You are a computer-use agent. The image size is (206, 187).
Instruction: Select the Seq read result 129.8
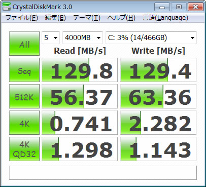click(x=80, y=70)
